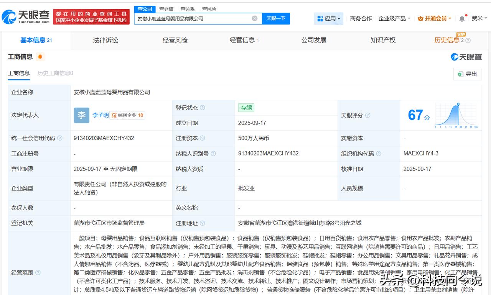Screen dimensions: 491x295
Task: Switch to the 查老板 search tab
Action: pyautogui.click(x=166, y=9)
